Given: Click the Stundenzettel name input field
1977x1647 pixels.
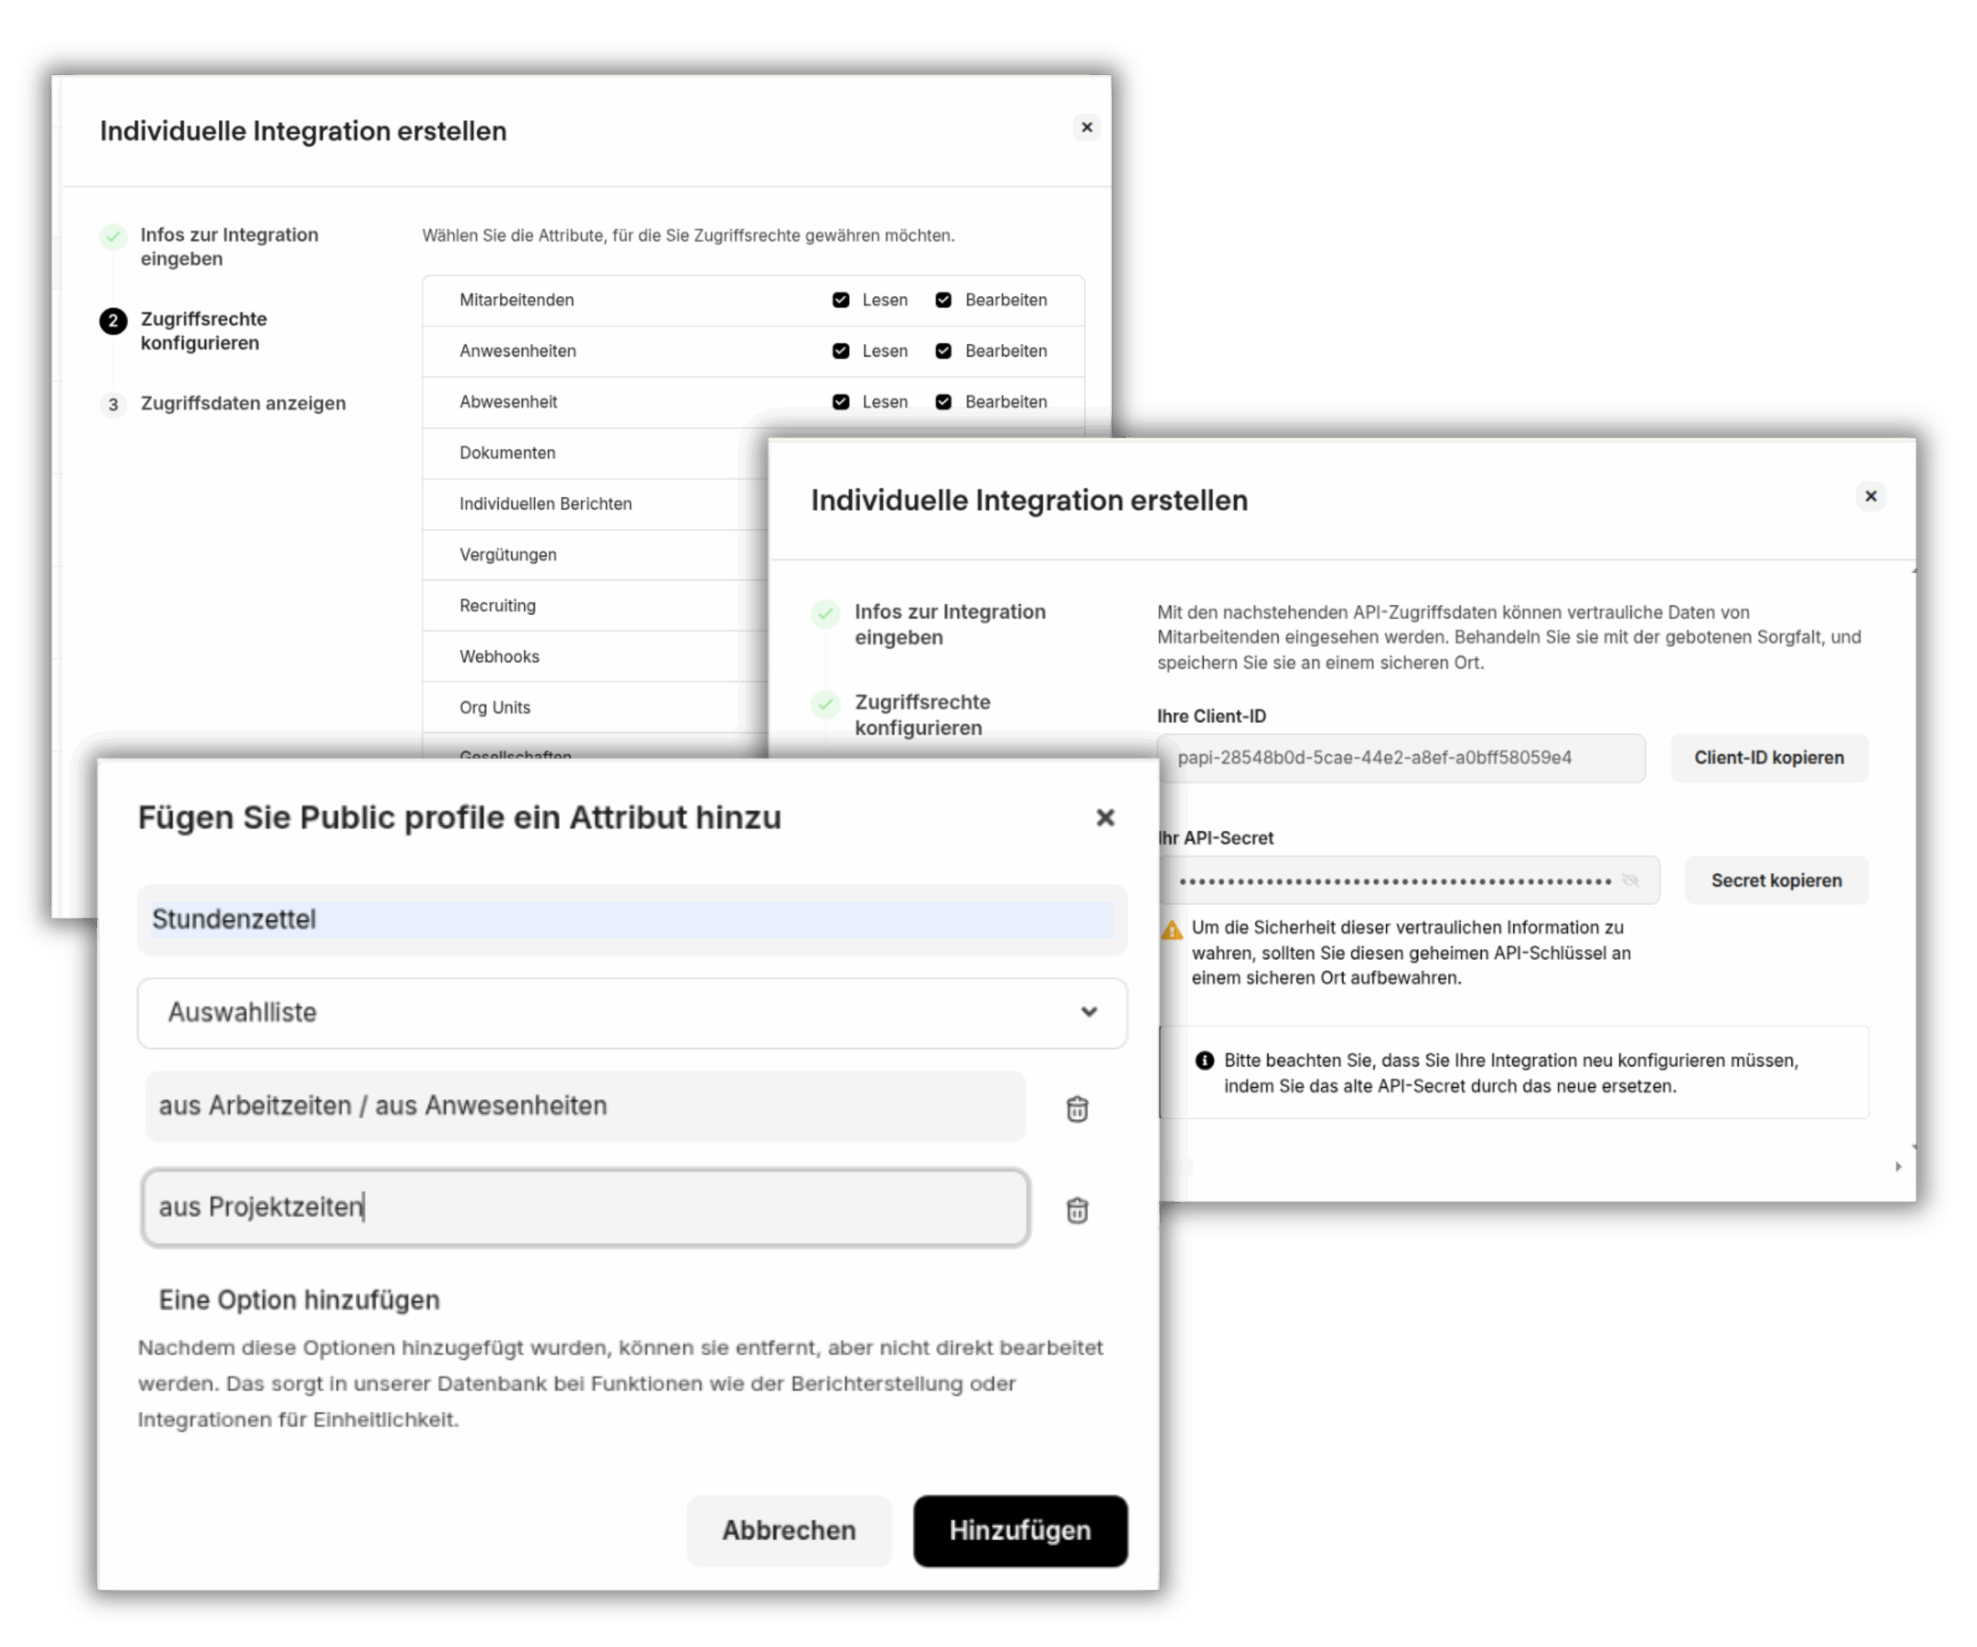Looking at the screenshot, I should 631,920.
